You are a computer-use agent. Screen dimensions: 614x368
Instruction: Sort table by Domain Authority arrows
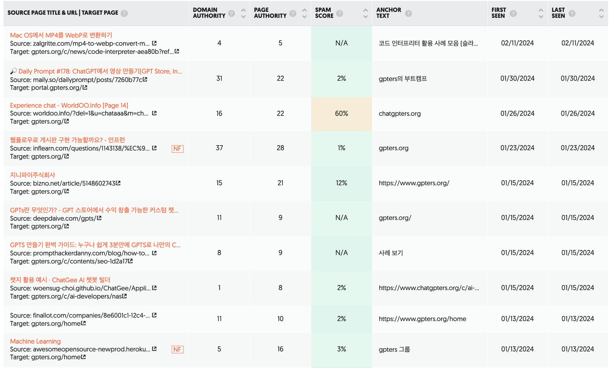click(x=243, y=13)
